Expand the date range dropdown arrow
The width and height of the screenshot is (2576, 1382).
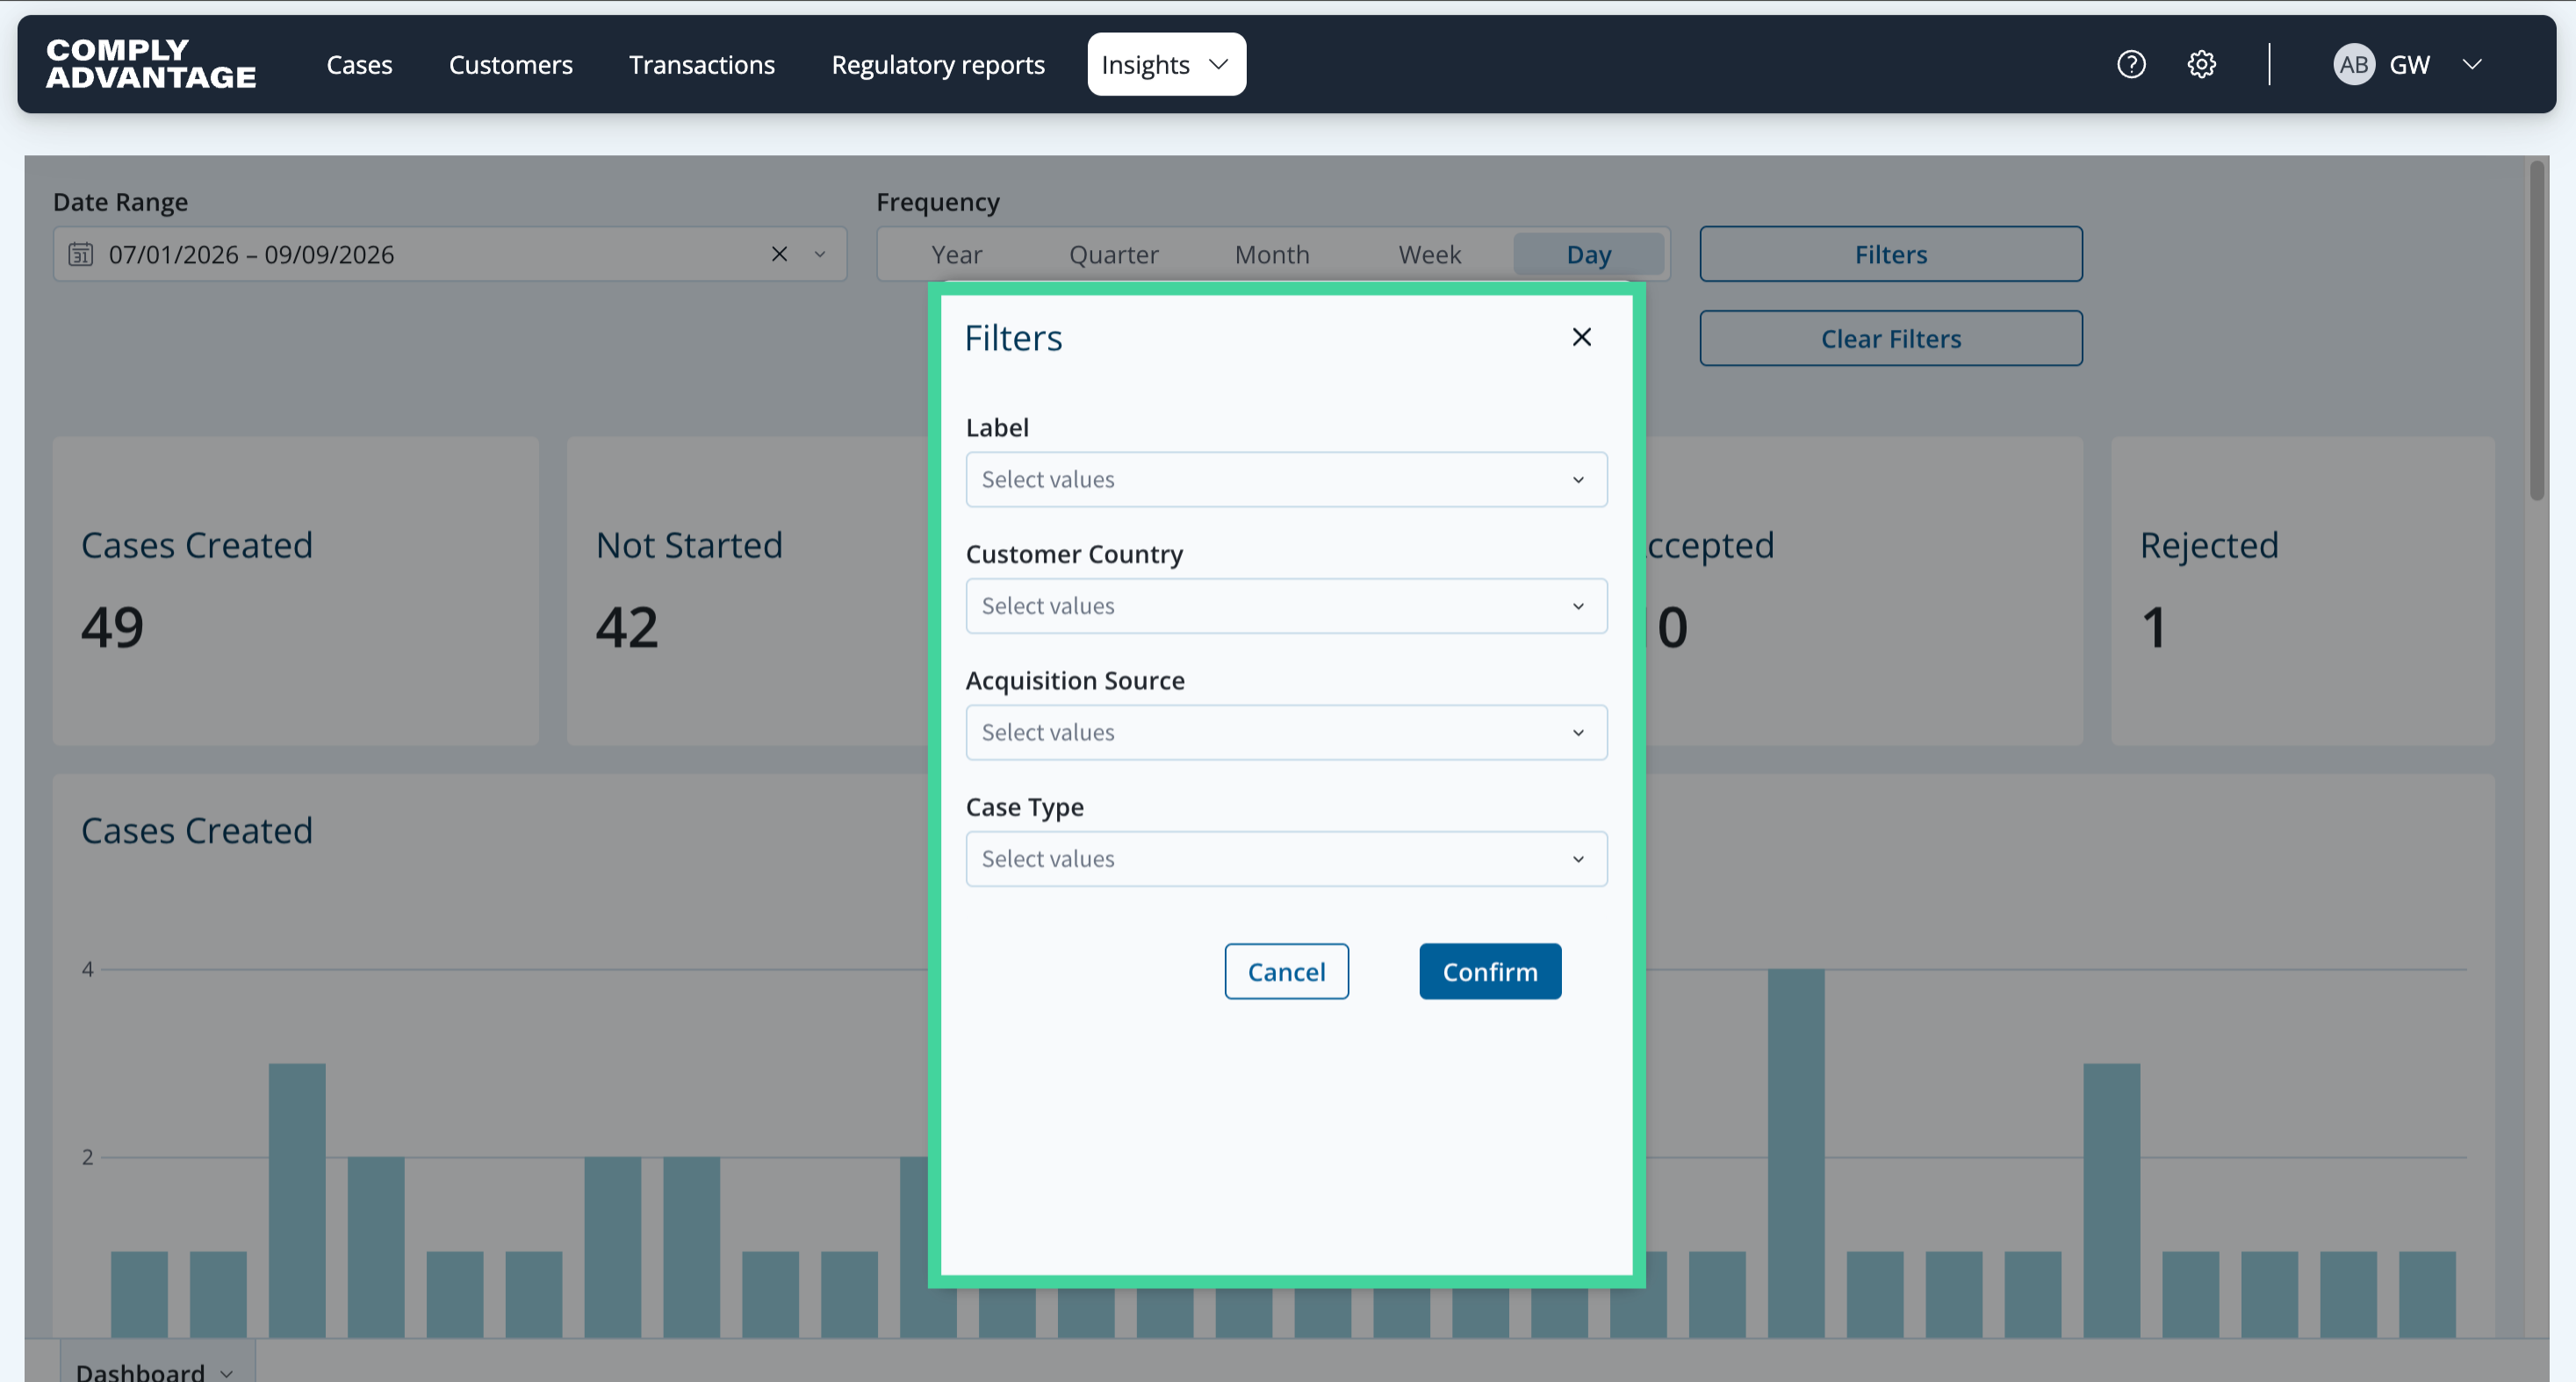coord(819,254)
